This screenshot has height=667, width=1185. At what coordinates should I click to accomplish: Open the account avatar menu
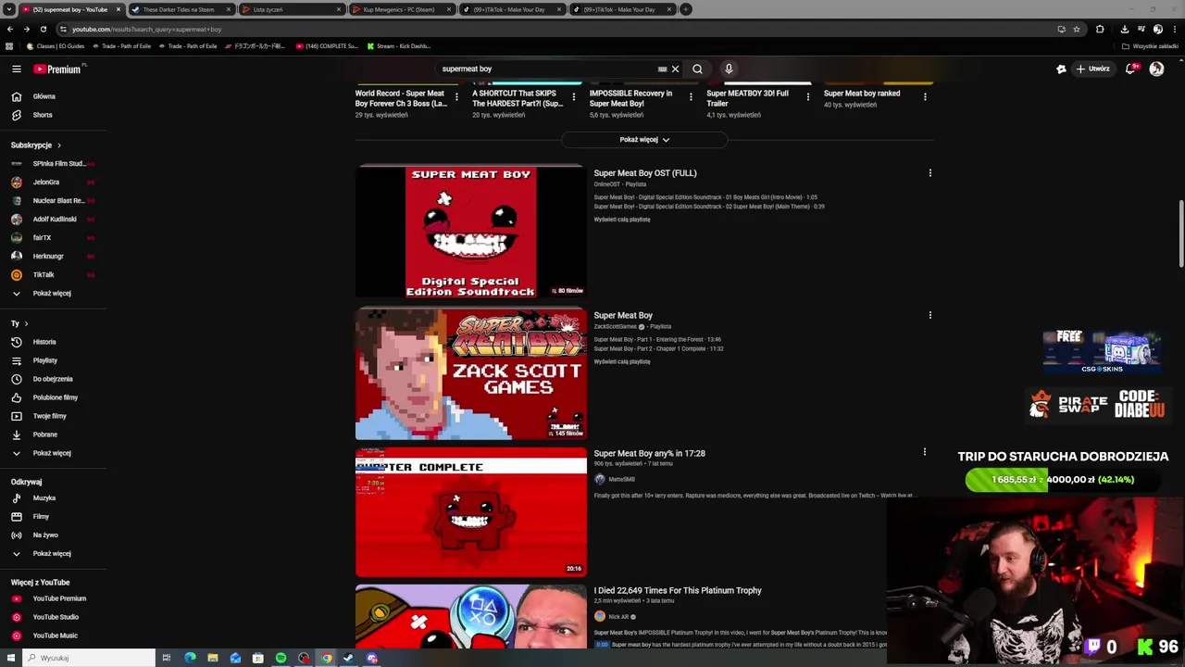click(x=1156, y=69)
